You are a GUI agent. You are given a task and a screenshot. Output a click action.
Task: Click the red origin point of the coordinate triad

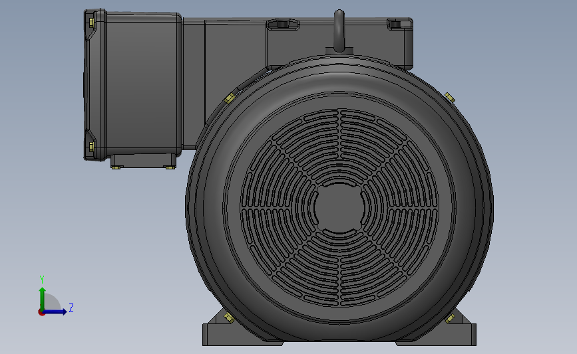click(41, 313)
